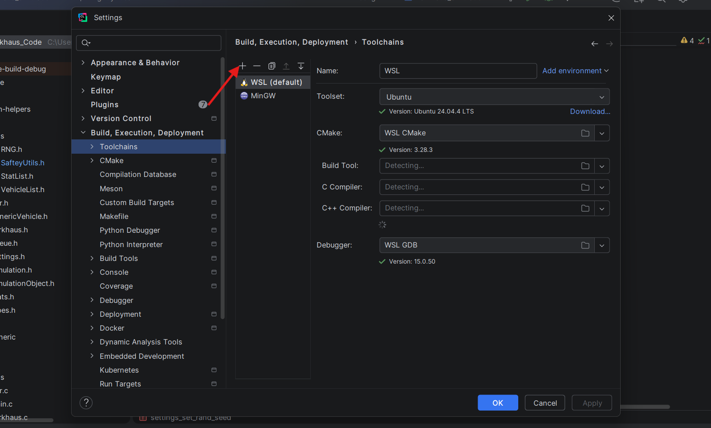Browse folder for CMake path
This screenshot has height=428, width=711.
click(x=585, y=133)
